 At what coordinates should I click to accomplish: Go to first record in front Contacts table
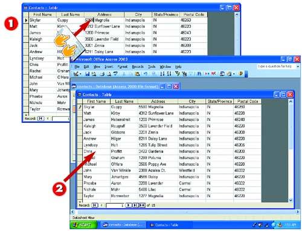(95, 206)
